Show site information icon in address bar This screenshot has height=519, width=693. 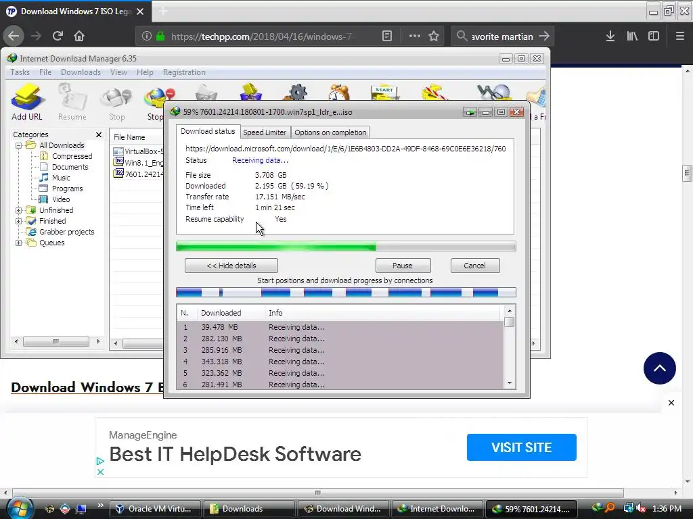pyautogui.click(x=147, y=36)
